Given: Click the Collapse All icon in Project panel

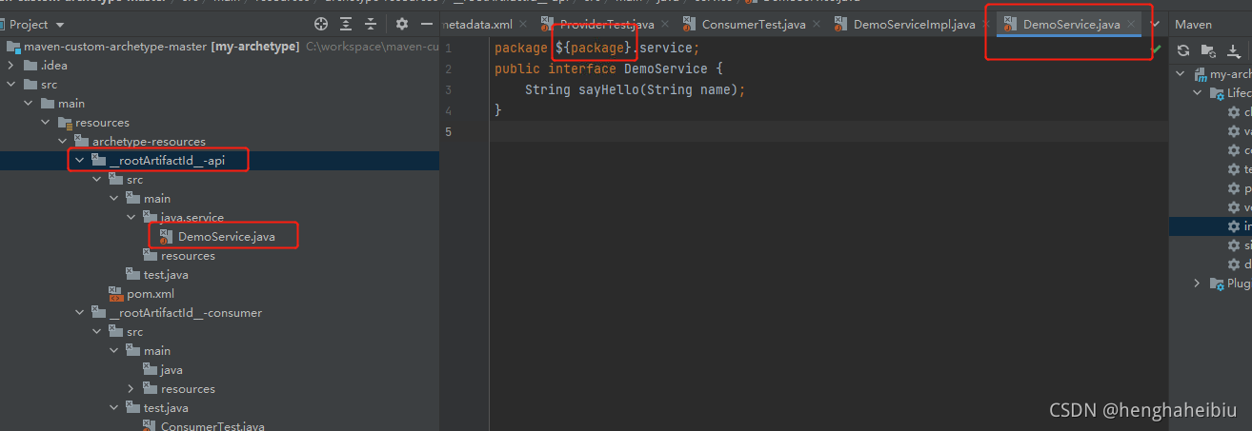Looking at the screenshot, I should [x=371, y=24].
